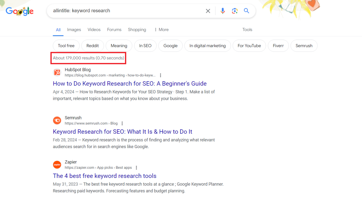Clear the search query with the X icon
The height and width of the screenshot is (201, 362).
point(208,11)
